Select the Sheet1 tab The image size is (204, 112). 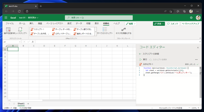coord(21,104)
